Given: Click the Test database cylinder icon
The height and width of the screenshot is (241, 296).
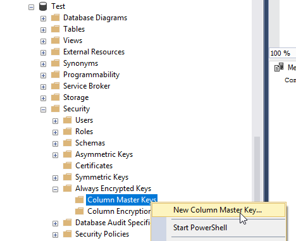Looking at the screenshot, I should click(43, 6).
